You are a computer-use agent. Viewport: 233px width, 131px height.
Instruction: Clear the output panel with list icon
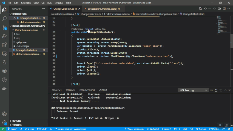tap(211, 90)
